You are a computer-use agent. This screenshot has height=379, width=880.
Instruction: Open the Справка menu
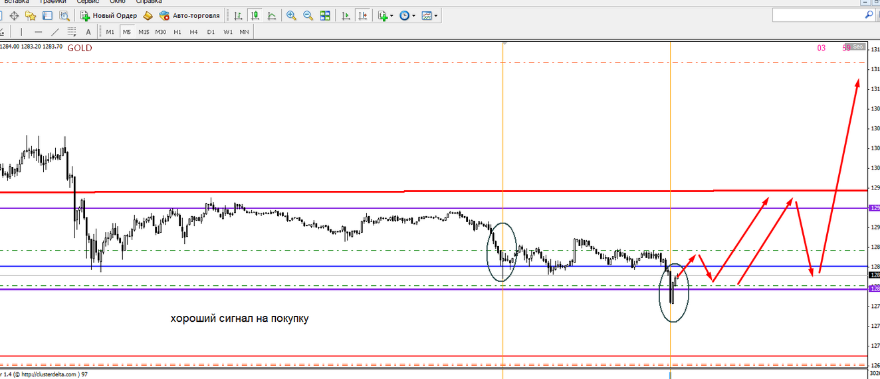[x=149, y=2]
